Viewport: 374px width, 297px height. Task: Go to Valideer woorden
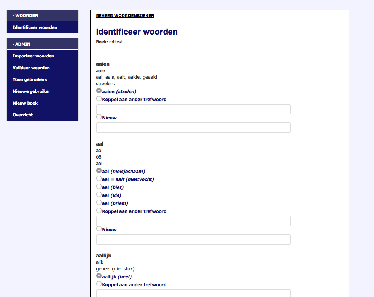(31, 68)
